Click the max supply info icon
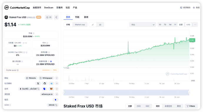The image size is (203, 112). point(22,61)
